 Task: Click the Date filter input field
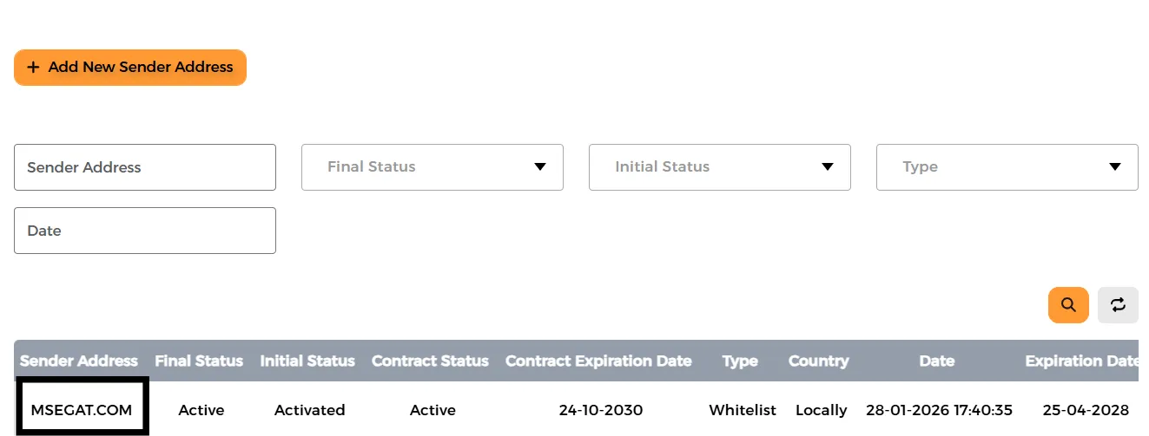click(145, 231)
